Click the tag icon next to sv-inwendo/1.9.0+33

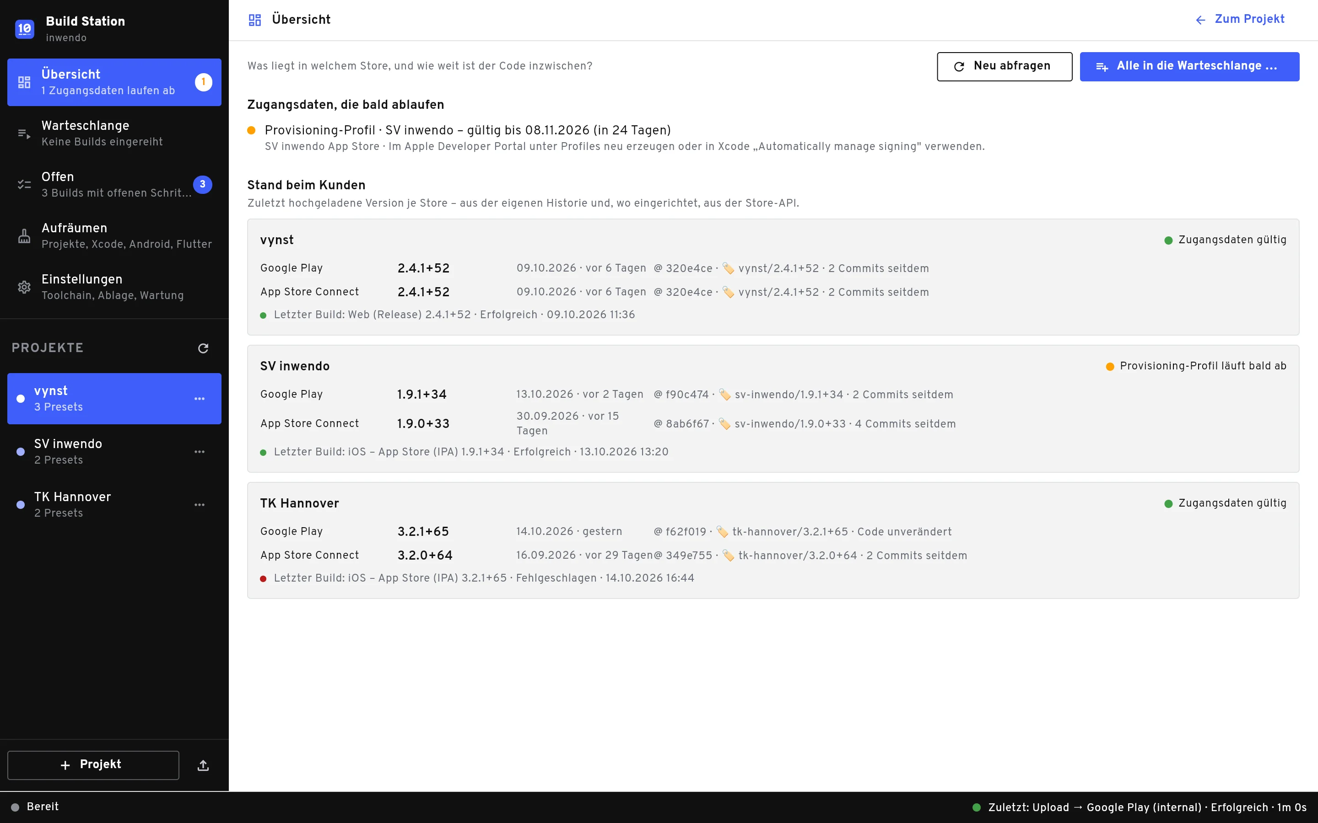pyautogui.click(x=724, y=423)
